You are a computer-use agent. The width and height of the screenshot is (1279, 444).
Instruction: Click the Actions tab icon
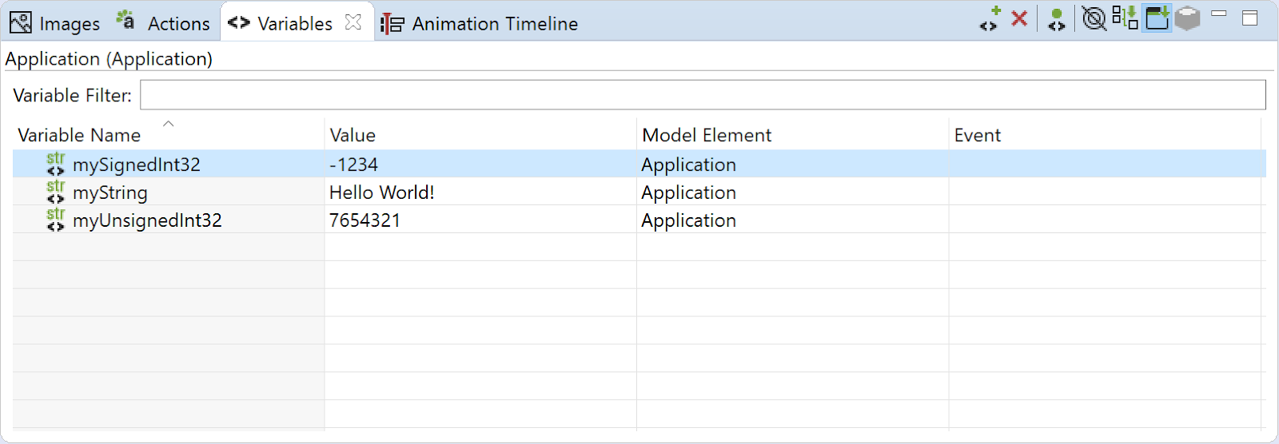pos(125,20)
